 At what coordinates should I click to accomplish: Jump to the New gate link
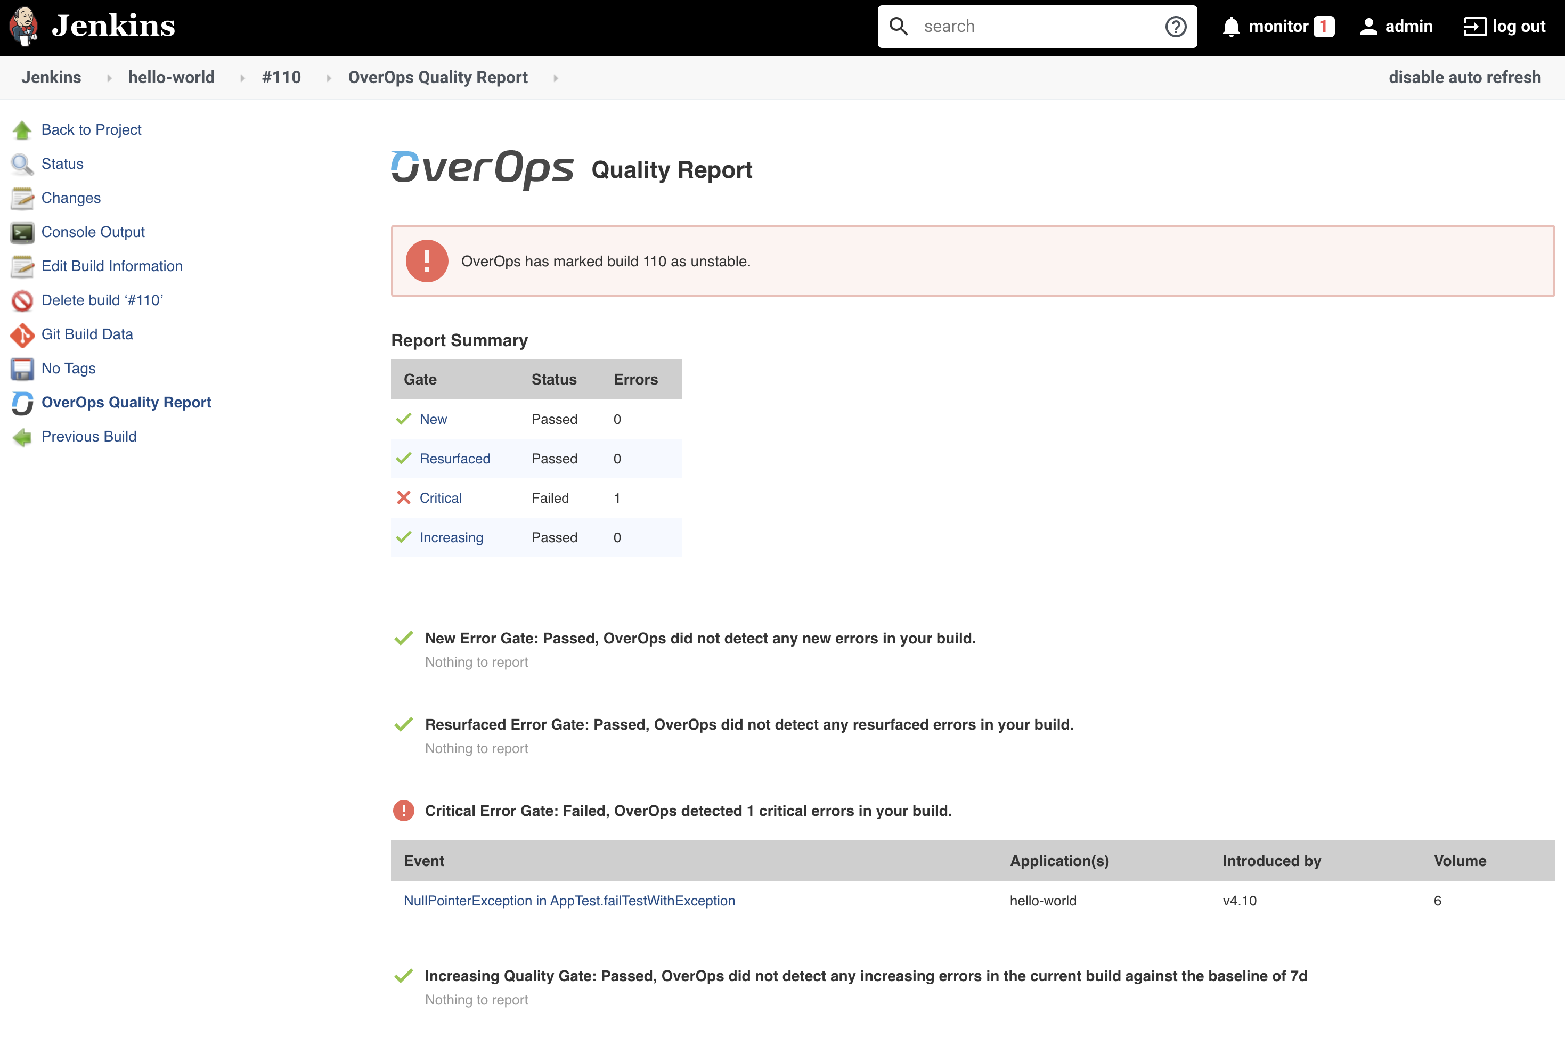433,419
